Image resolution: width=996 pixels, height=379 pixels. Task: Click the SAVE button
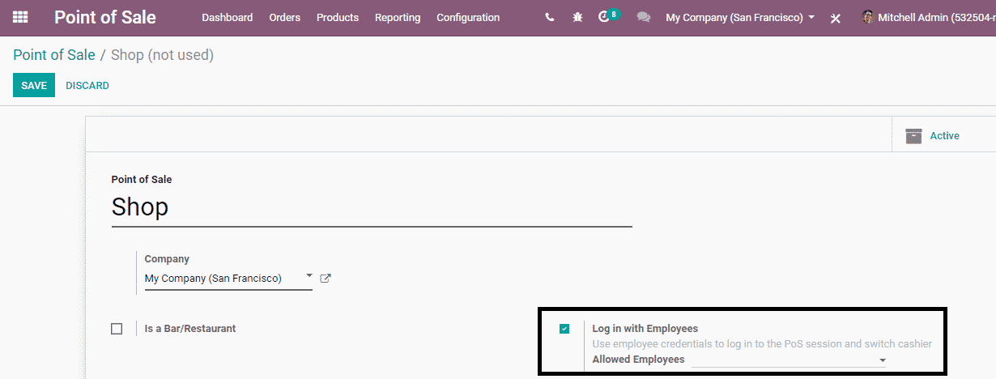coord(34,85)
